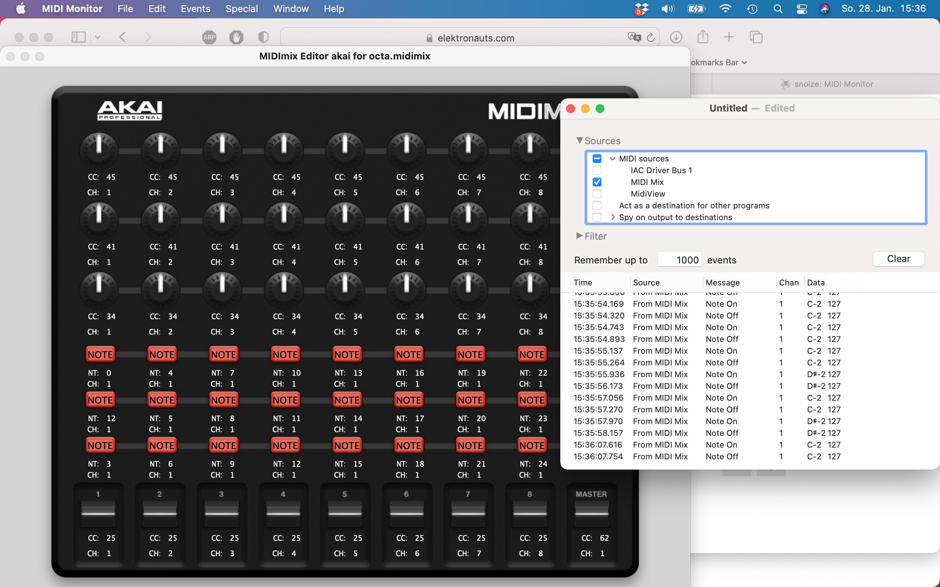Click Safari's AdBlock Plus extension icon

[209, 37]
